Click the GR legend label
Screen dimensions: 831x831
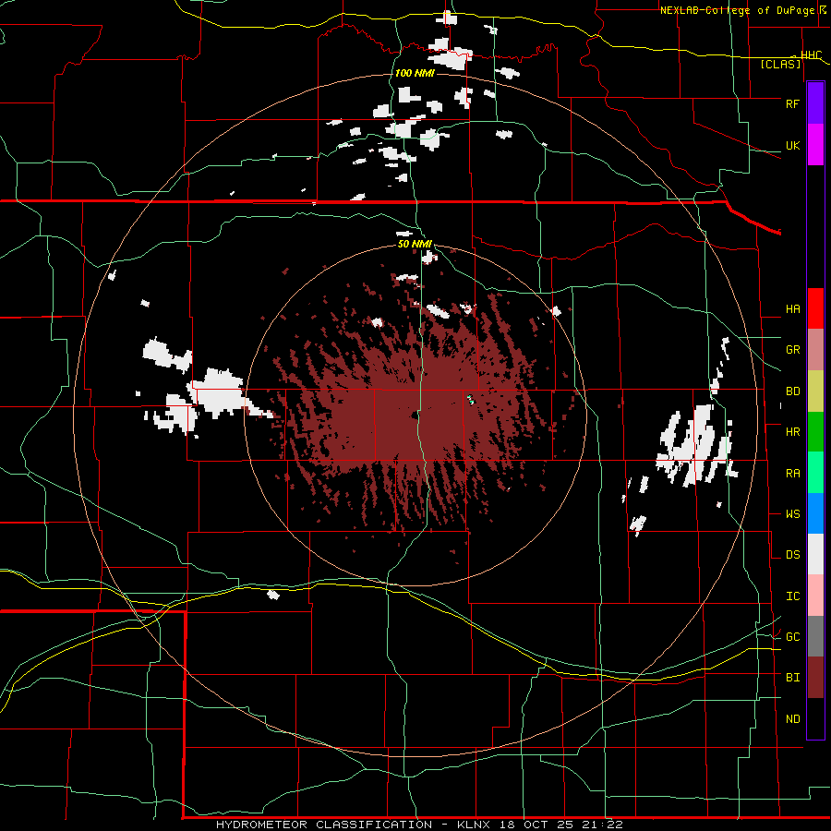pos(792,350)
